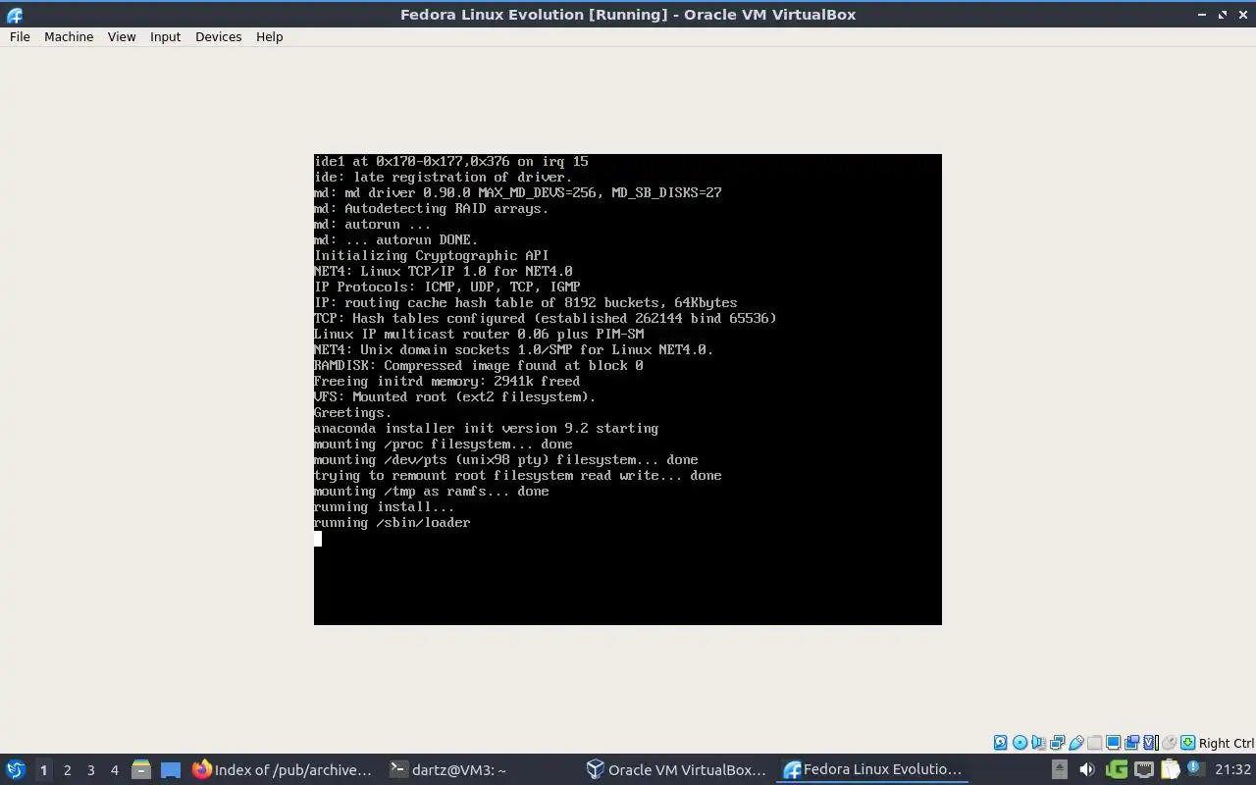Open the volume control tray icon

1086,769
